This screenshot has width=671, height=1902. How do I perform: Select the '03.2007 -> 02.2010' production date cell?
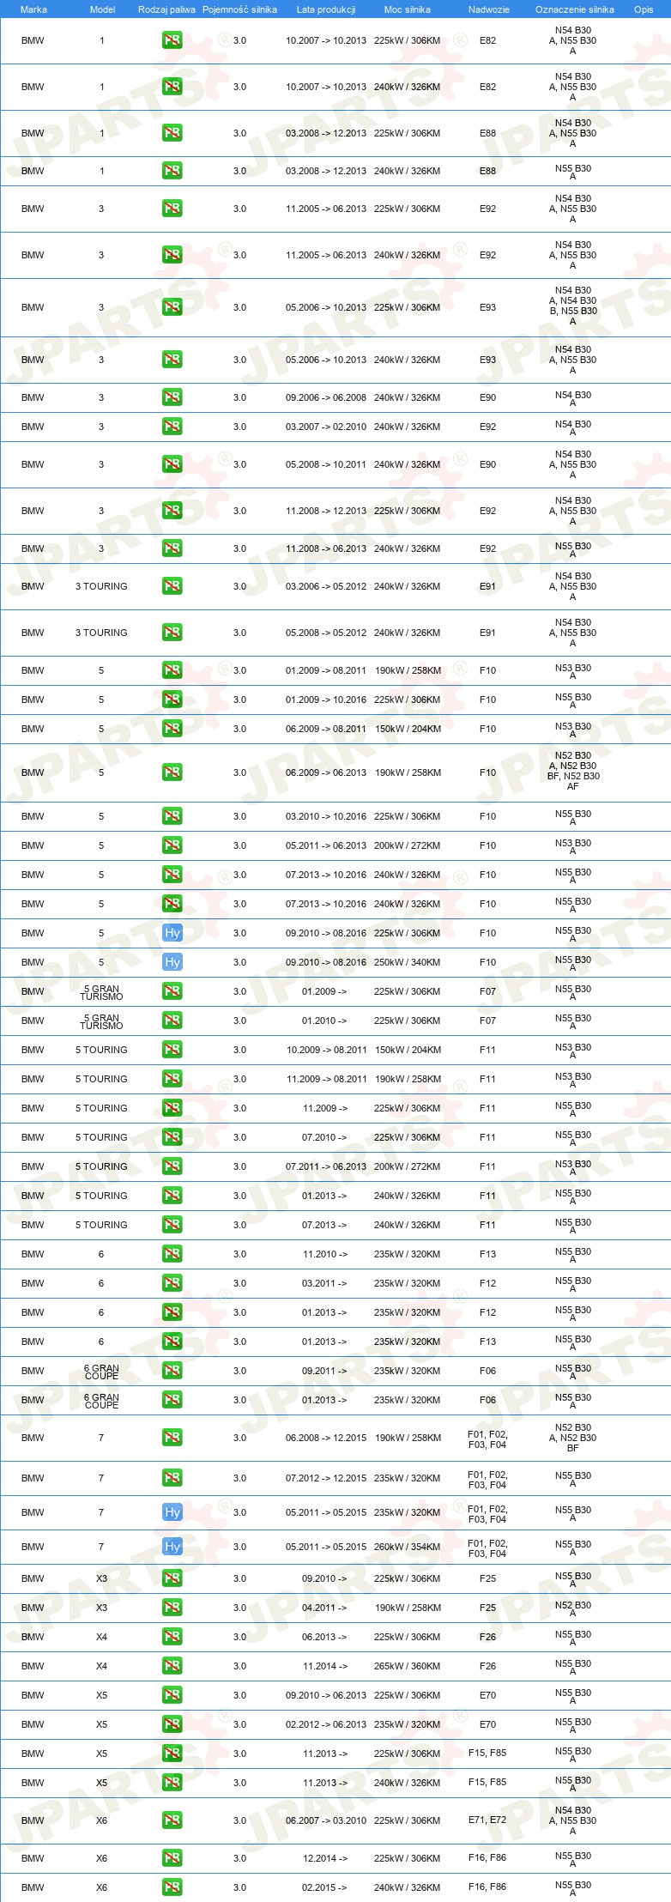pyautogui.click(x=326, y=427)
